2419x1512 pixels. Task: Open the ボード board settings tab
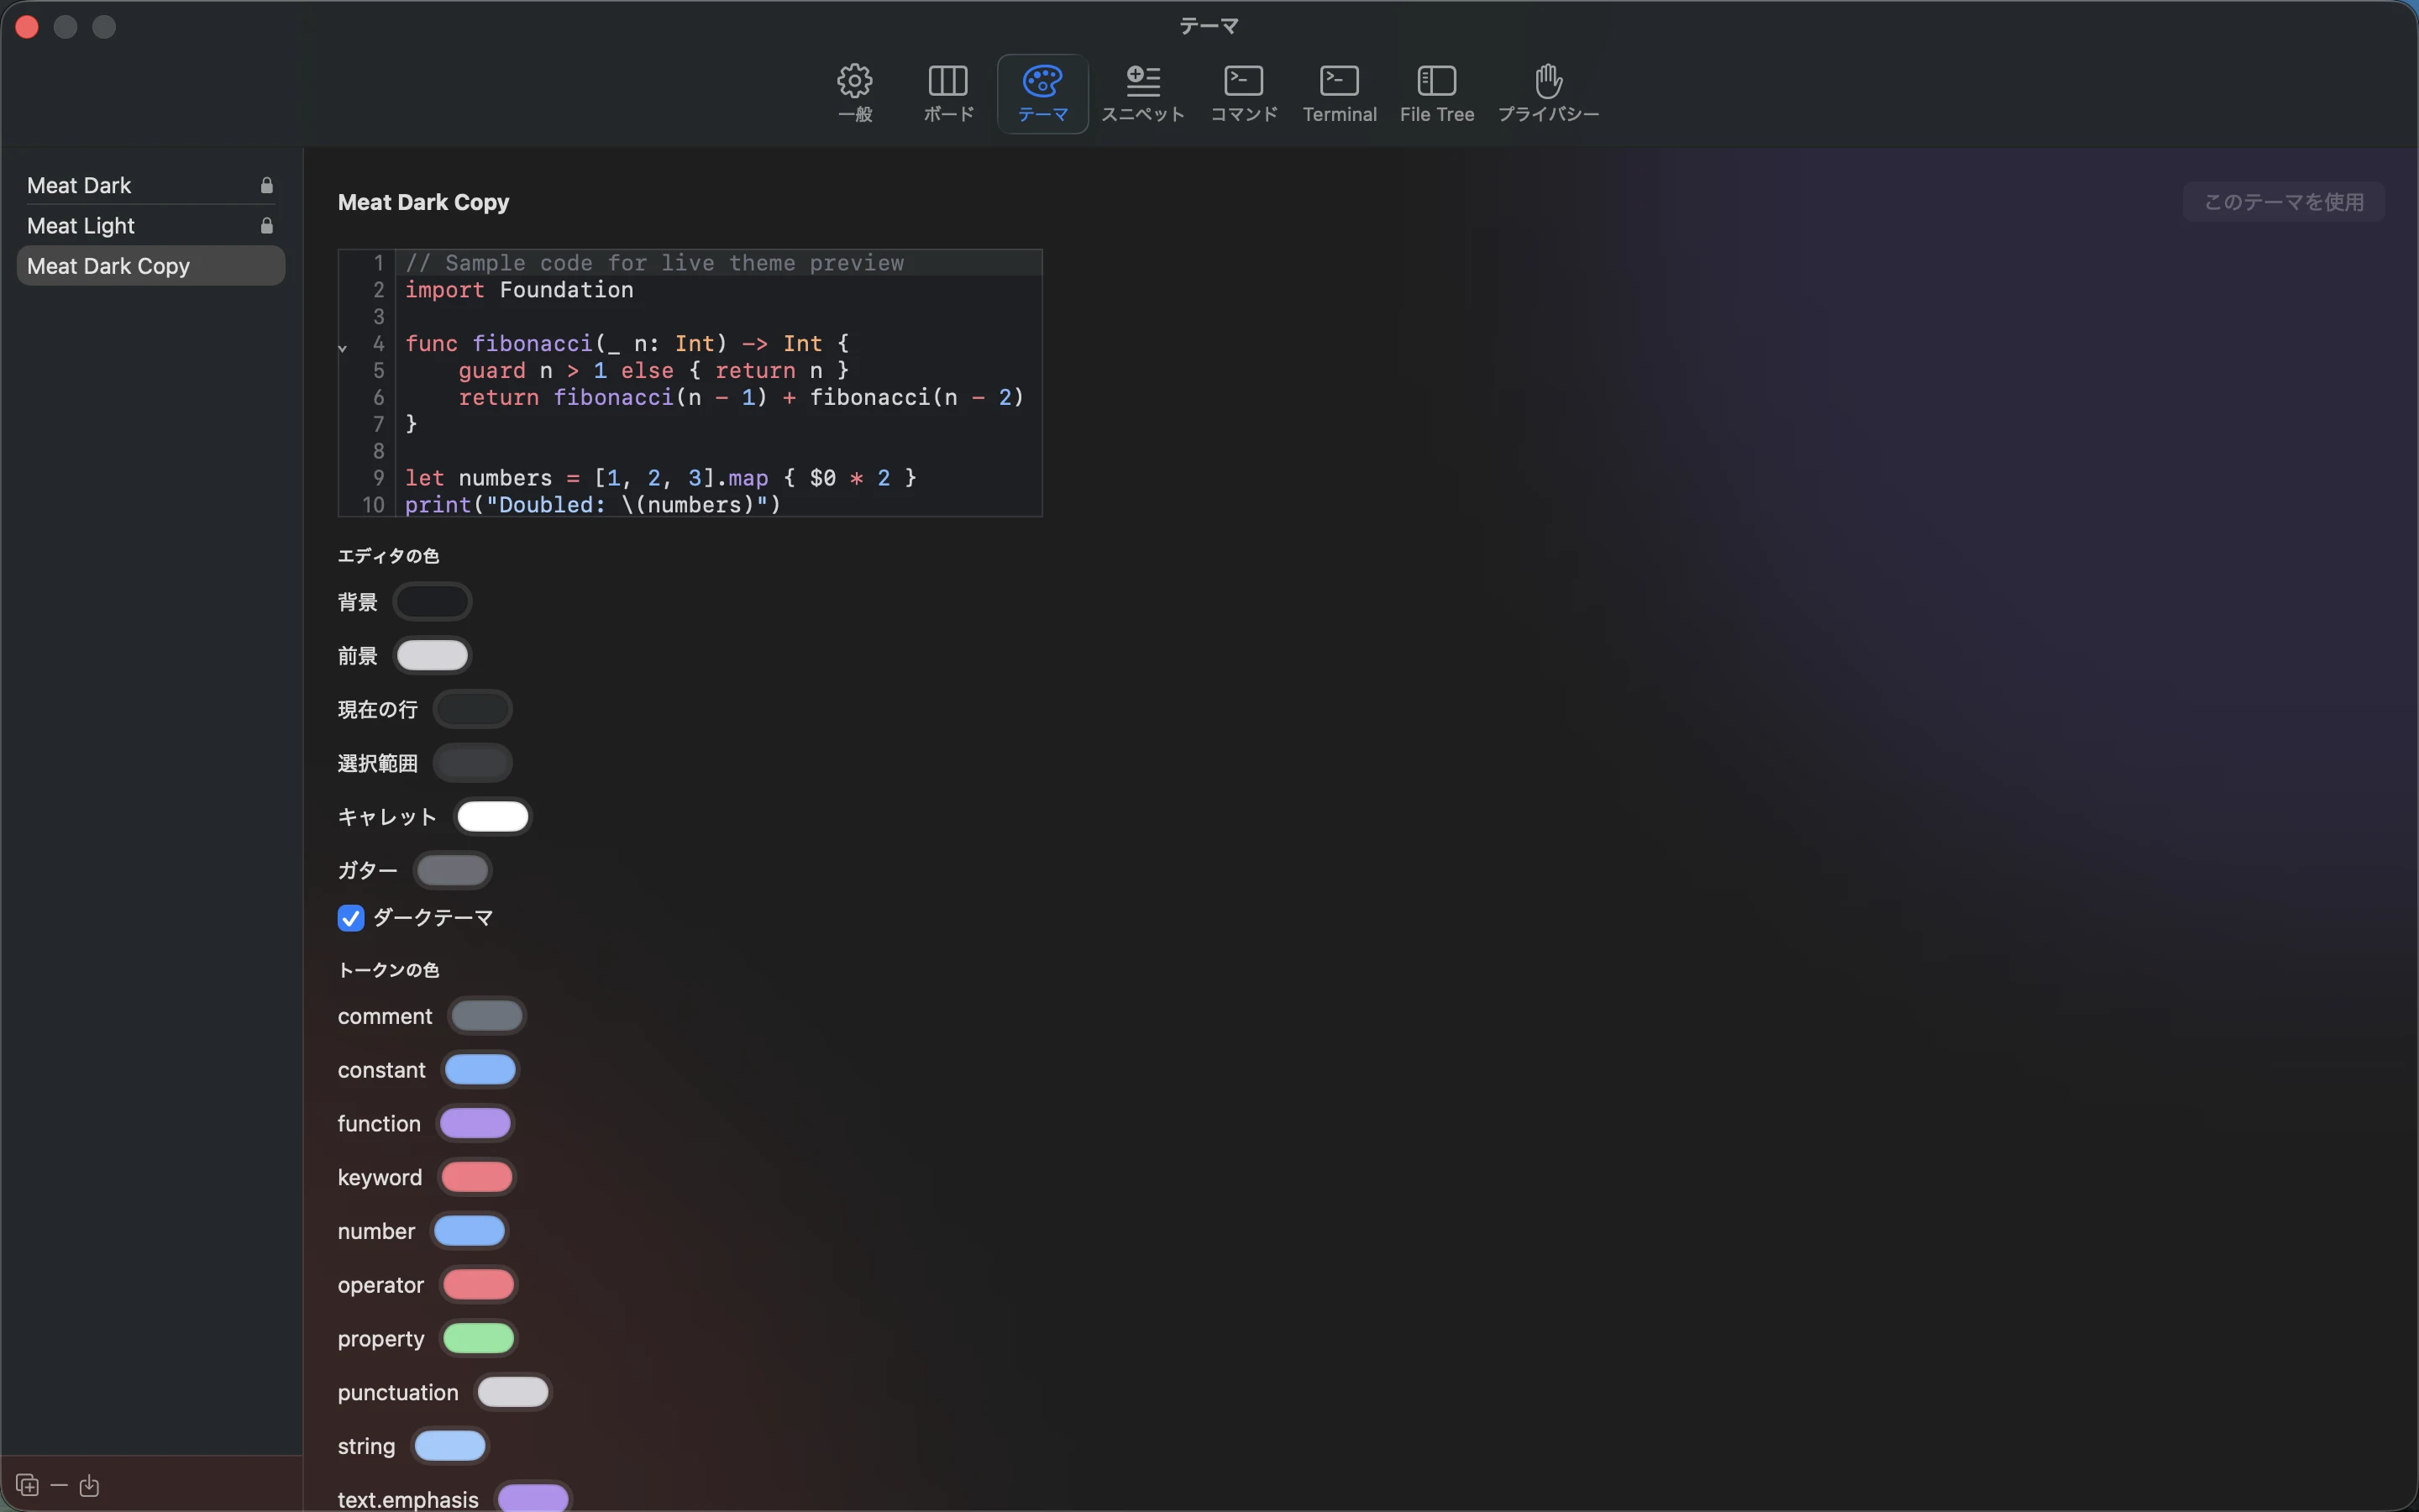tap(947, 93)
